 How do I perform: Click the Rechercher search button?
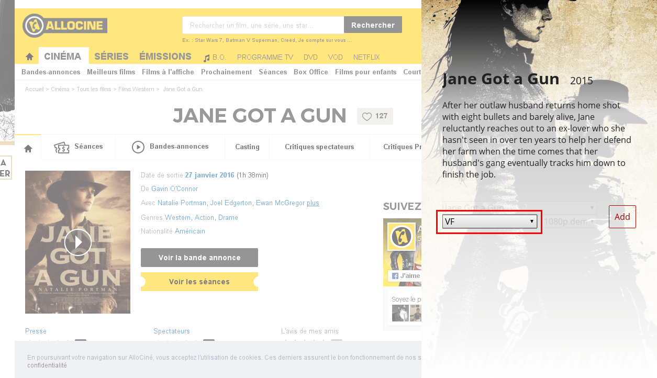point(373,25)
